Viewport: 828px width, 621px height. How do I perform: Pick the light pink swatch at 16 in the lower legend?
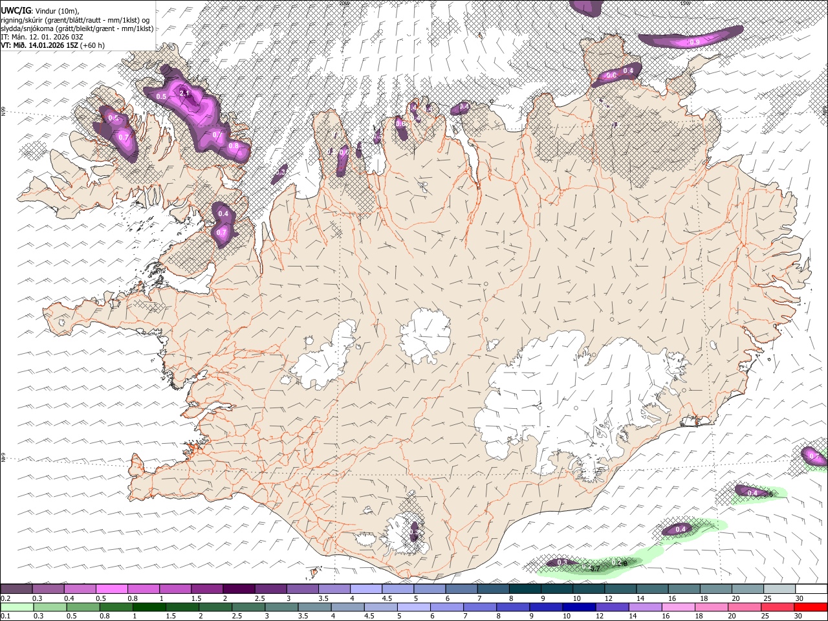679,607
